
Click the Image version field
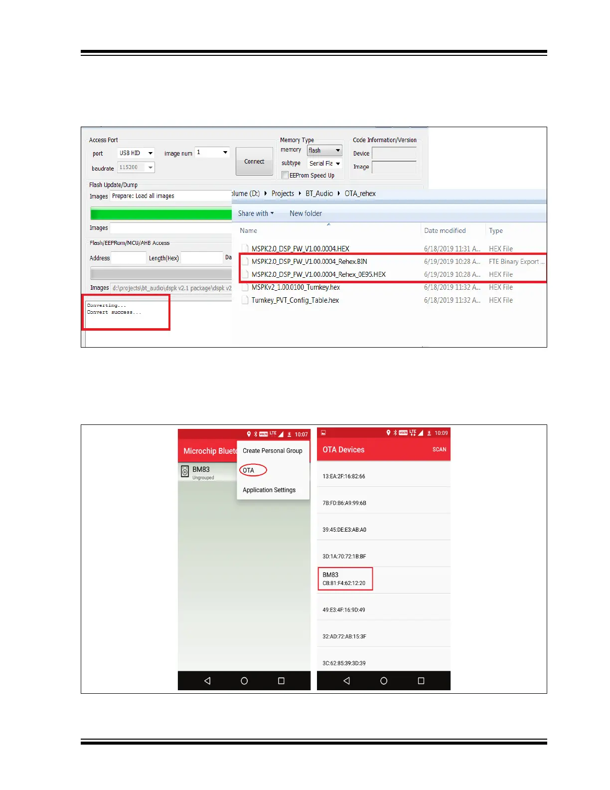pos(394,167)
